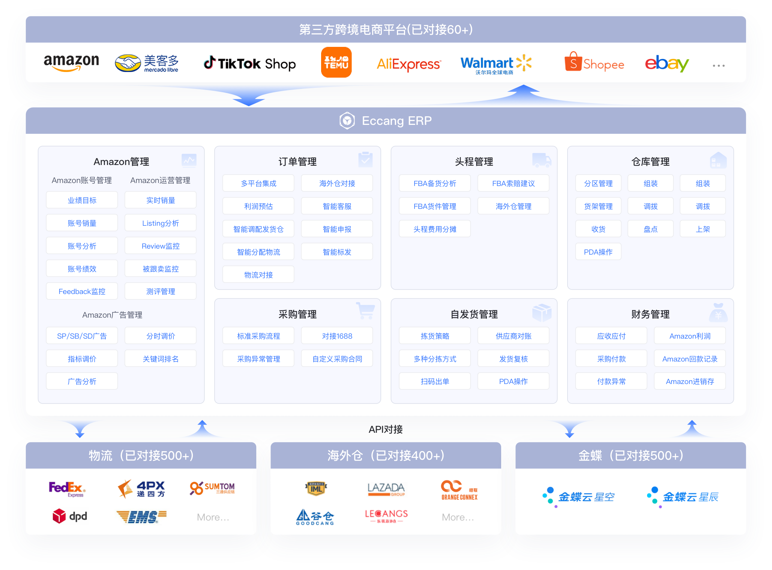Click the clipboard icon on 订单管理 panel
Screen dimensions: 772x570
tap(365, 159)
